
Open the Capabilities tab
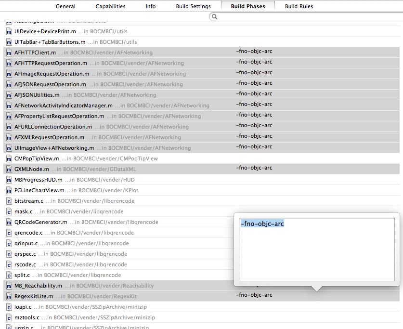coord(111,6)
